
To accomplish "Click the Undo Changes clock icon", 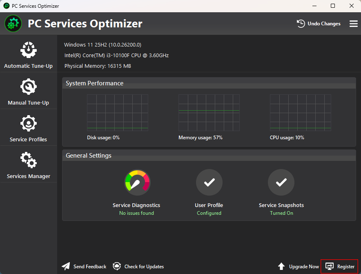I will [x=301, y=24].
